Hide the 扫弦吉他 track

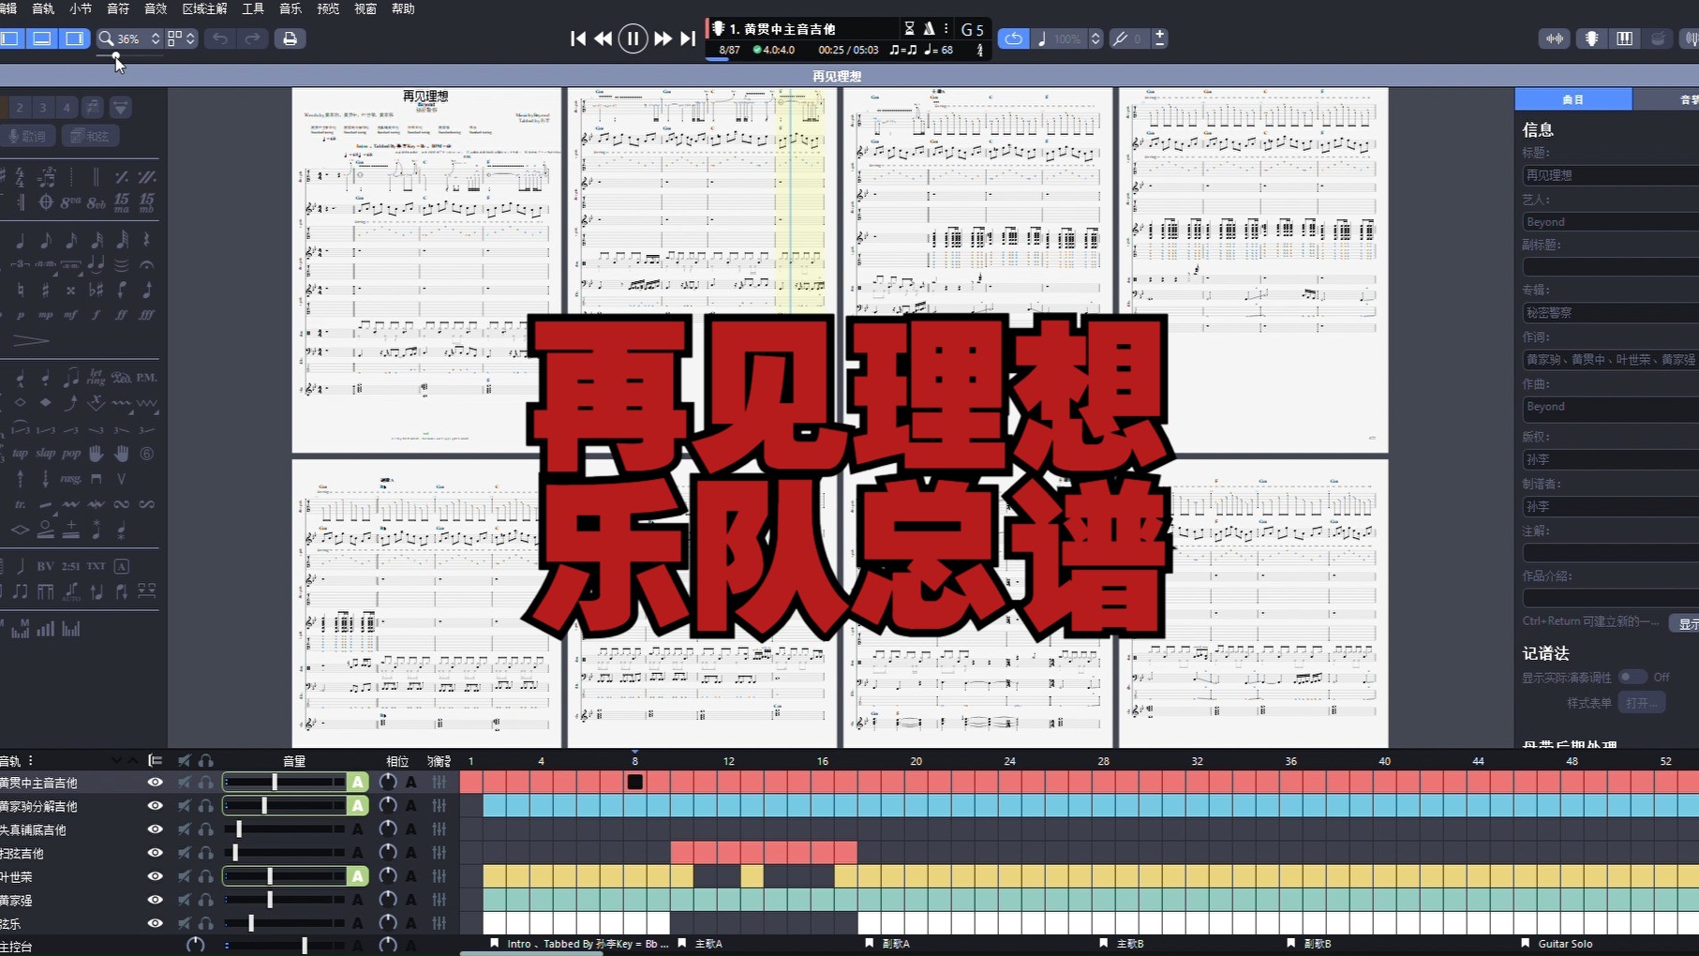click(155, 852)
